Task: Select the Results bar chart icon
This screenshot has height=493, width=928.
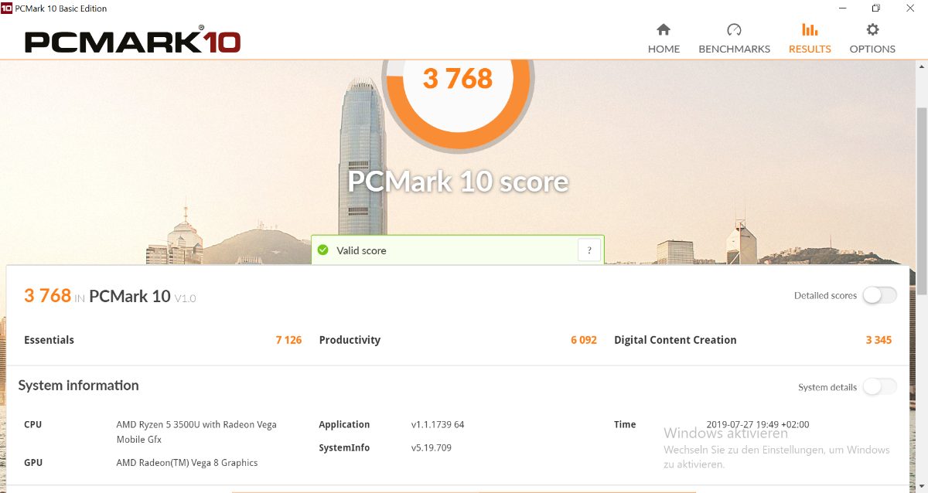Action: tap(810, 30)
